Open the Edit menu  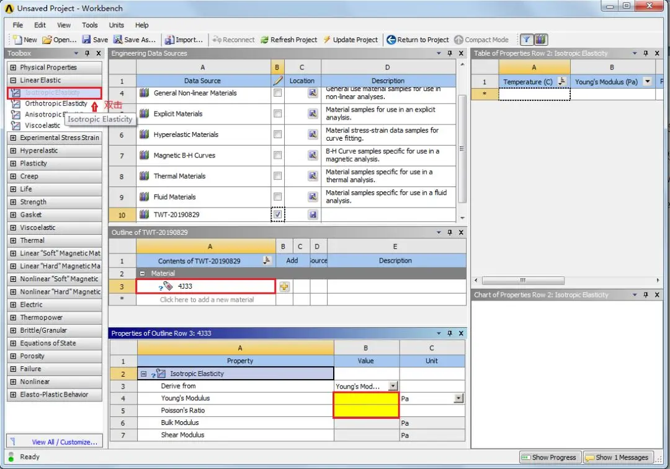point(40,25)
